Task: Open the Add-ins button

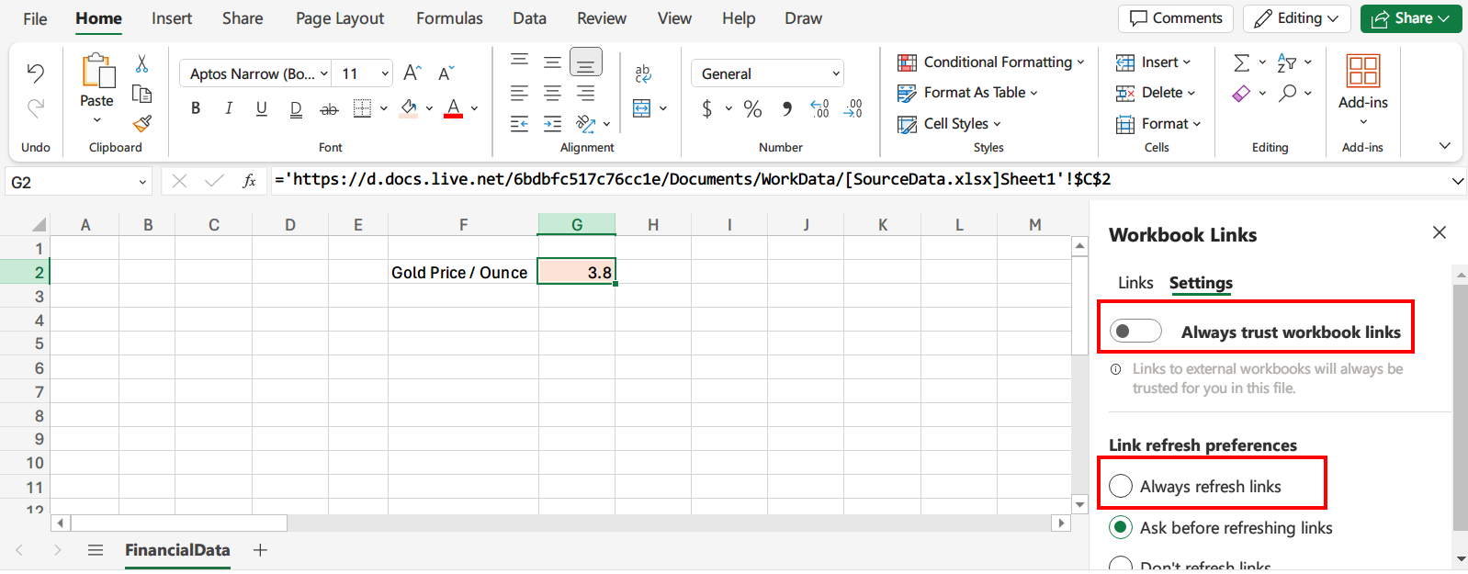Action: (x=1363, y=89)
